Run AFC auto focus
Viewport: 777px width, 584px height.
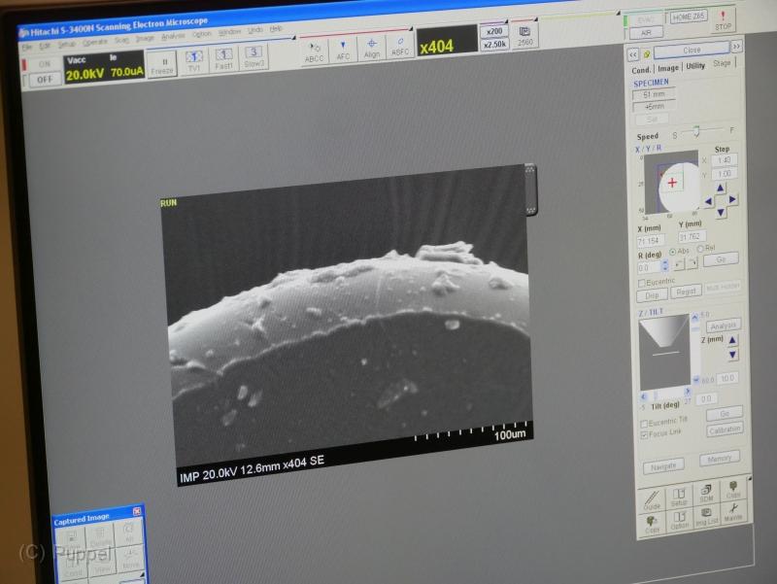[x=343, y=51]
